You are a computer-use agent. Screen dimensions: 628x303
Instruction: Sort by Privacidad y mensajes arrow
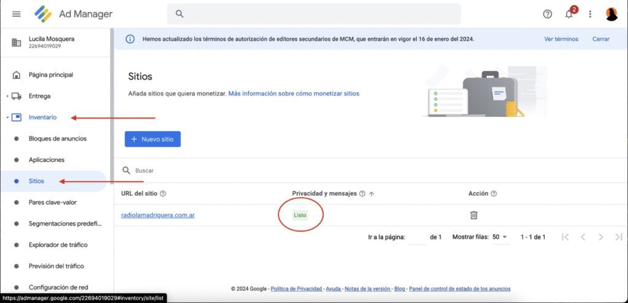tap(371, 193)
